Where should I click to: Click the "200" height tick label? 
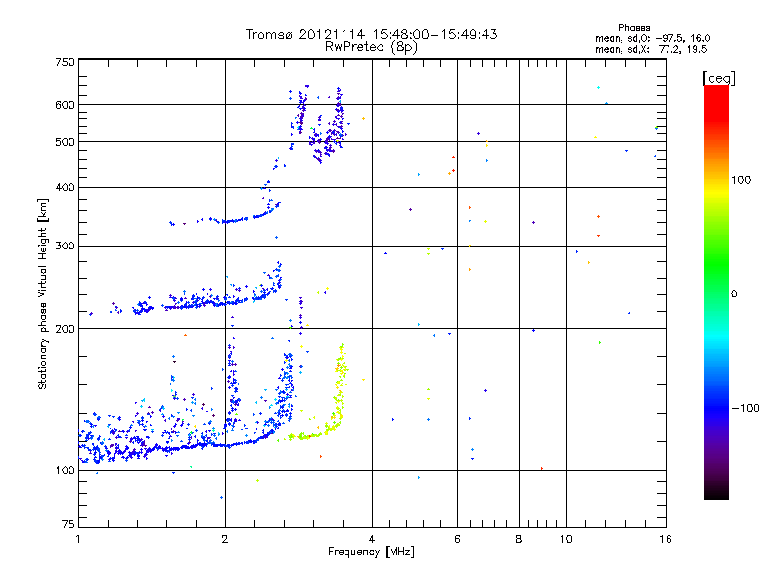(x=65, y=329)
